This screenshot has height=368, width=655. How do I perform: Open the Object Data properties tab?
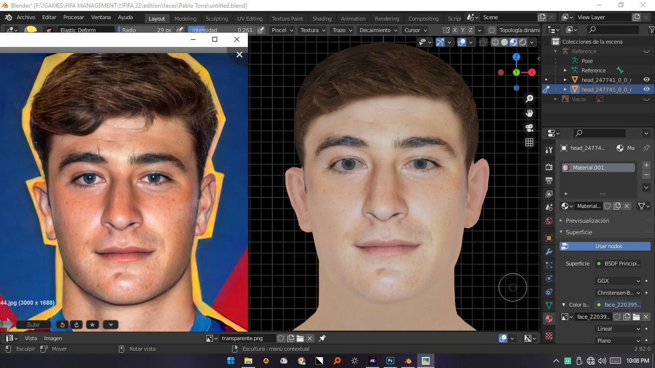(549, 305)
